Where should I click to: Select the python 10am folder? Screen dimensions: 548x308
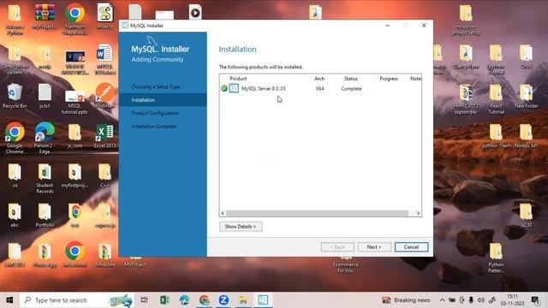tap(496, 136)
